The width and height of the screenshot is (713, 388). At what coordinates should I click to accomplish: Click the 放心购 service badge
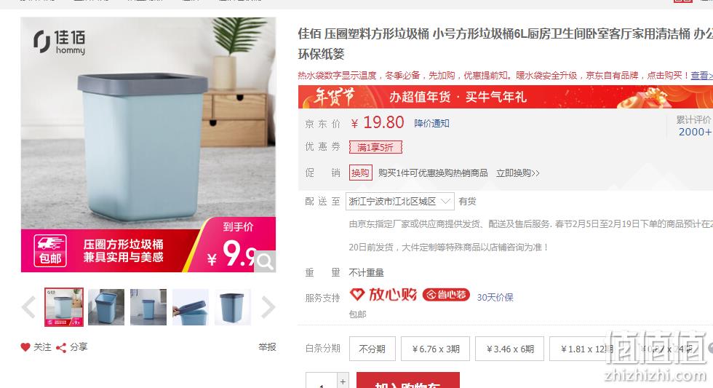(383, 295)
